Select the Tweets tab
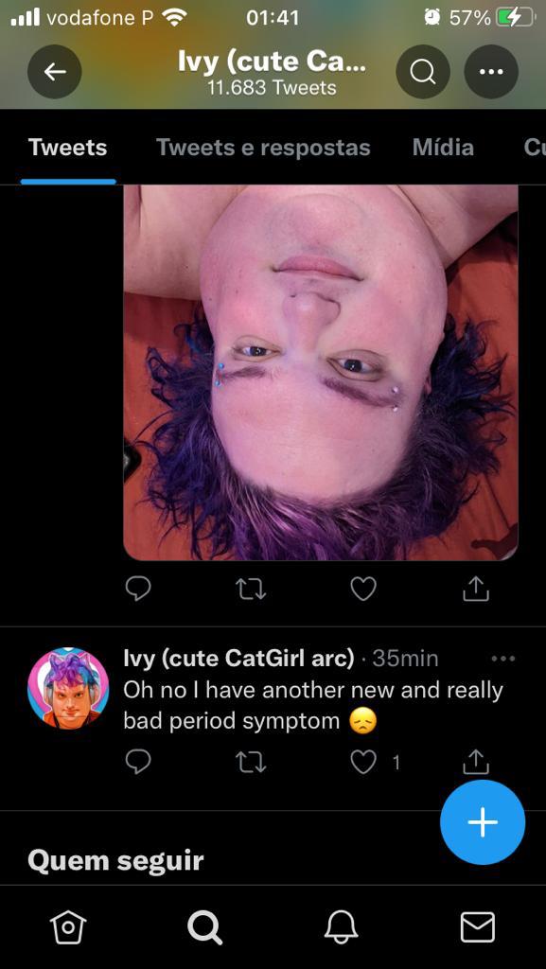 68,148
